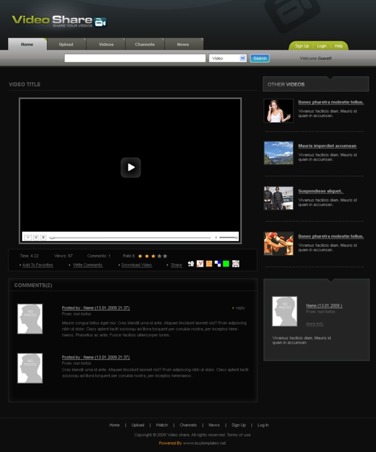The height and width of the screenshot is (452, 376).
Task: Adjust the volume slider in the player
Action: 228,237
